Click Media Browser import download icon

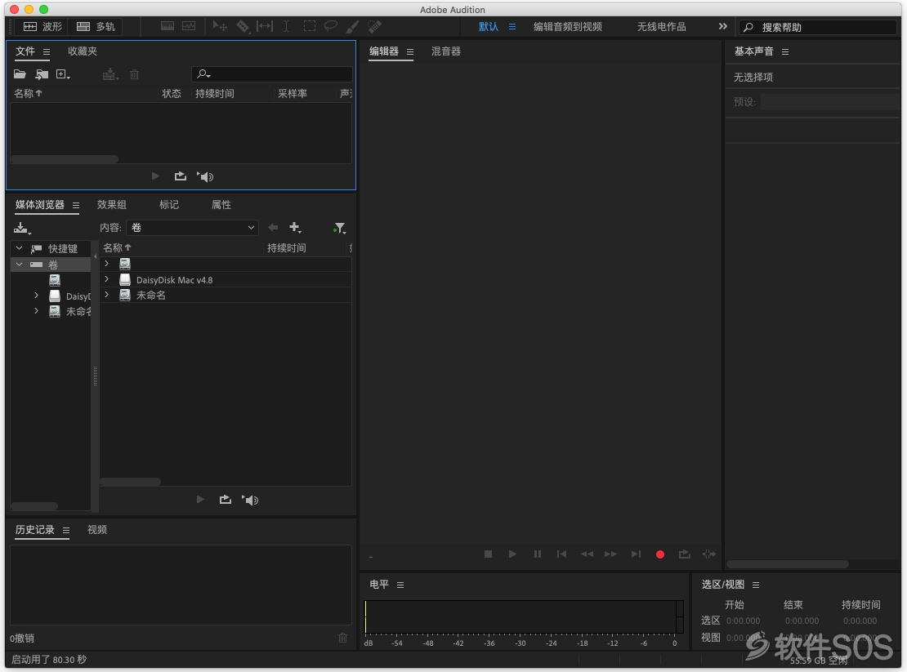(x=22, y=228)
